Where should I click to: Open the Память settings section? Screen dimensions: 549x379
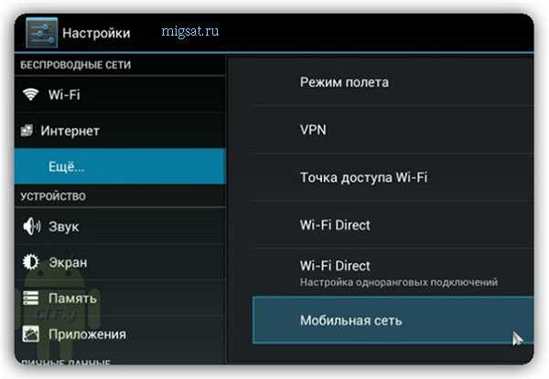pos(120,298)
